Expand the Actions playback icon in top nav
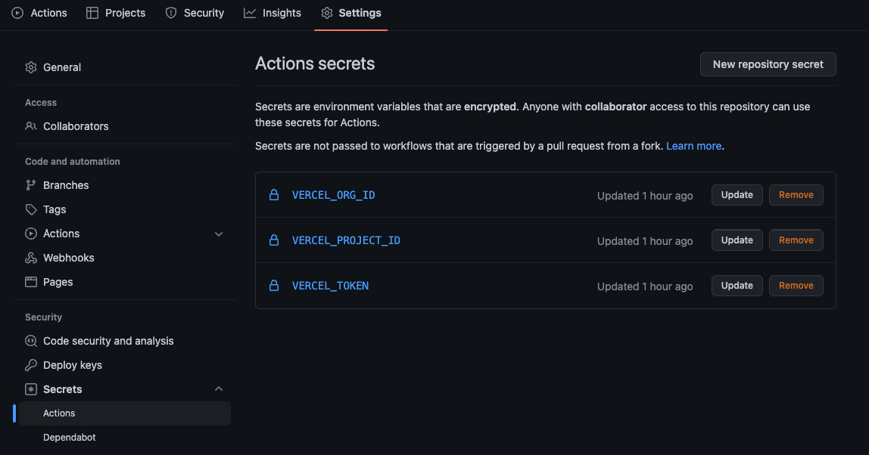This screenshot has height=455, width=869. tap(16, 12)
